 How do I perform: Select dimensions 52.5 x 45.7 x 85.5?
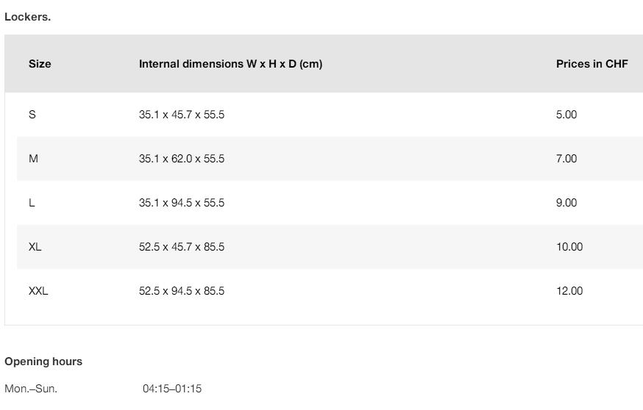182,247
